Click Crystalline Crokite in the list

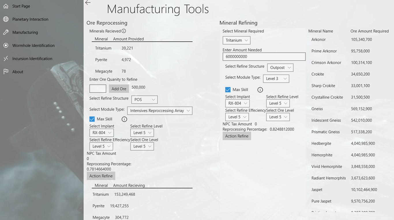coord(327,97)
